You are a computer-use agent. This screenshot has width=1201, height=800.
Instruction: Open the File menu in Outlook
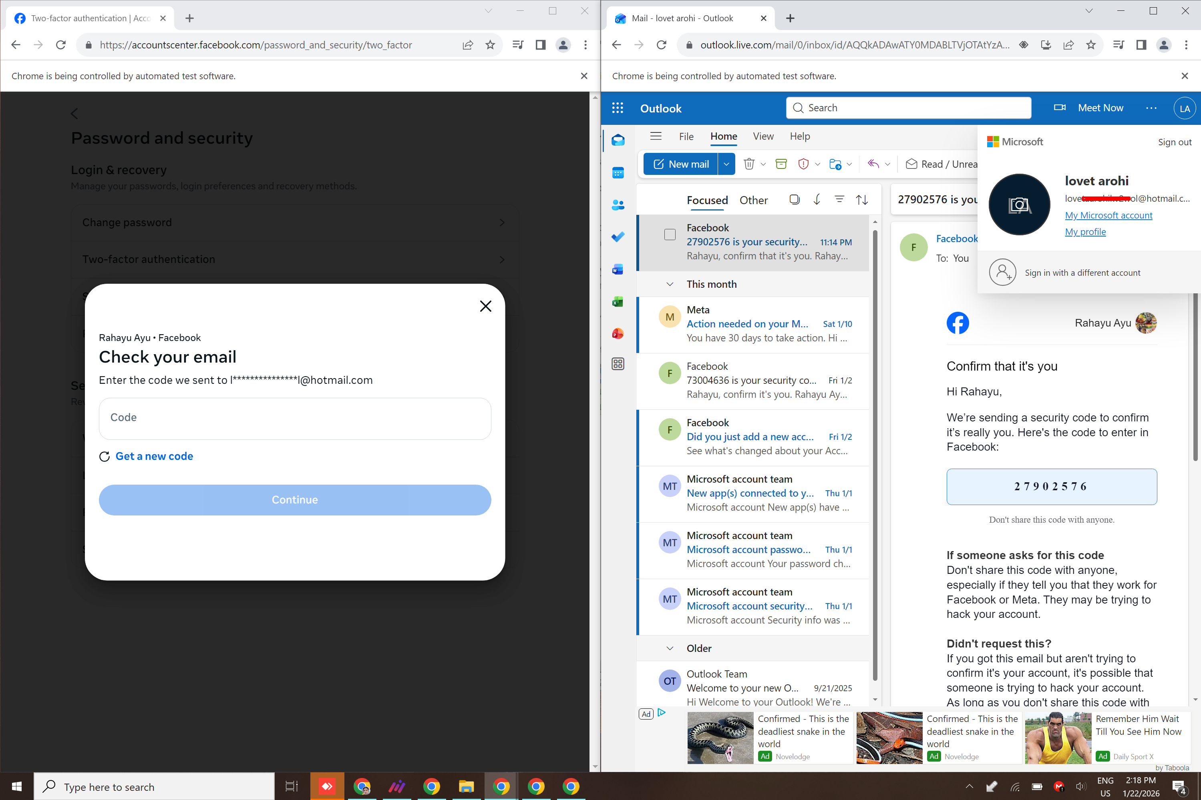pyautogui.click(x=686, y=136)
